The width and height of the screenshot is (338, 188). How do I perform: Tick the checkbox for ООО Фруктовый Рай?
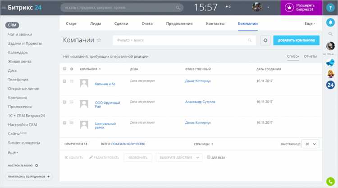point(64,102)
